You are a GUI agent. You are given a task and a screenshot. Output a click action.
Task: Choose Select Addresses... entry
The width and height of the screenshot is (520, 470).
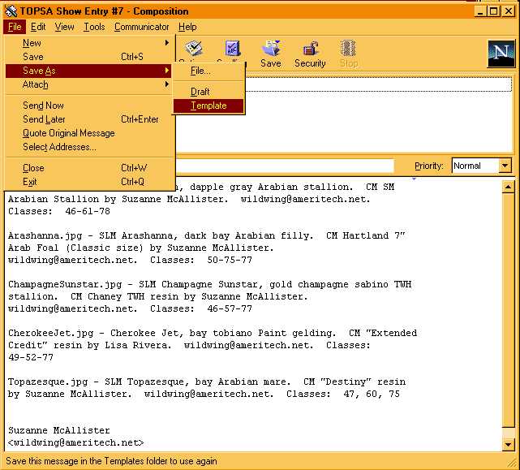pos(88,147)
